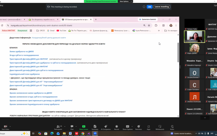The width and height of the screenshot is (217, 136).
Task: Open Chrome side panel icon
Action: [164, 25]
